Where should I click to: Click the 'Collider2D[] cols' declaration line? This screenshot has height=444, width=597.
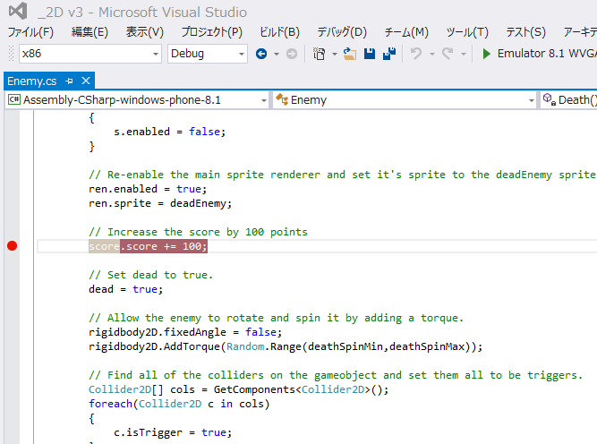tap(238, 389)
